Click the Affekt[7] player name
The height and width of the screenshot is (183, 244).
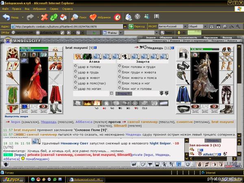coord(210,155)
